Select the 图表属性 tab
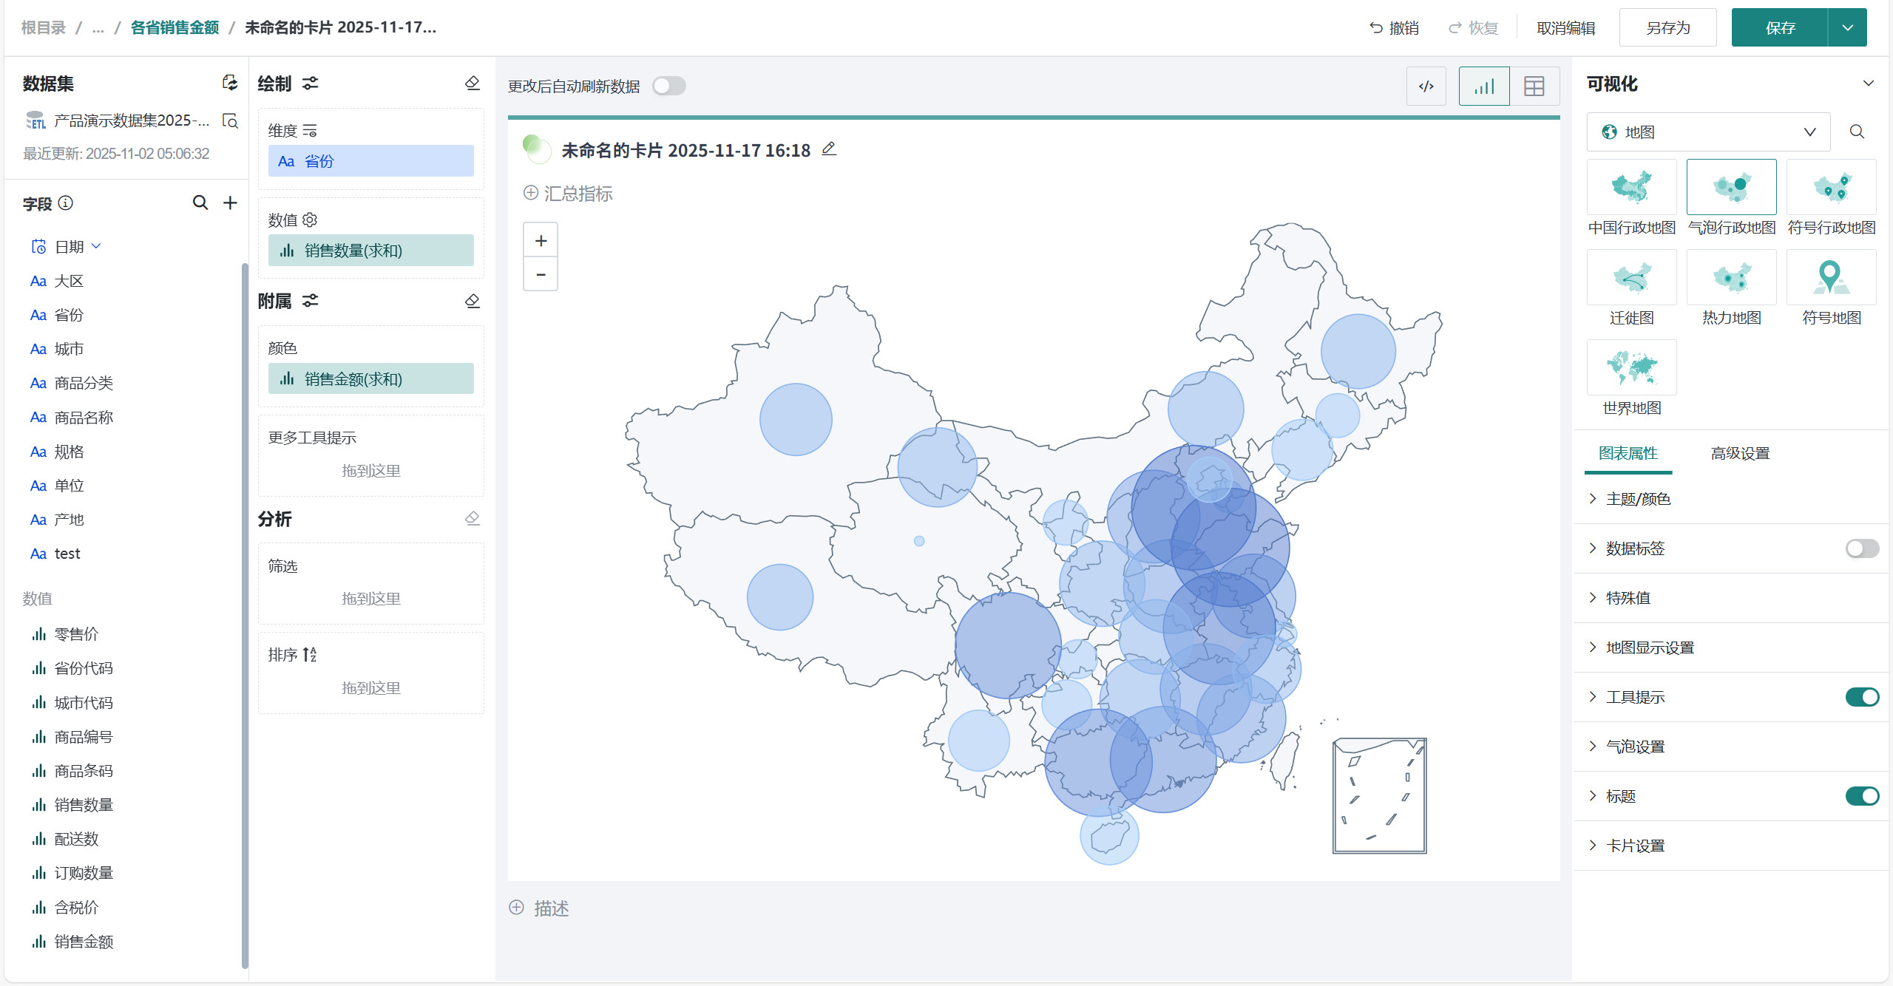This screenshot has height=986, width=1893. [1628, 453]
